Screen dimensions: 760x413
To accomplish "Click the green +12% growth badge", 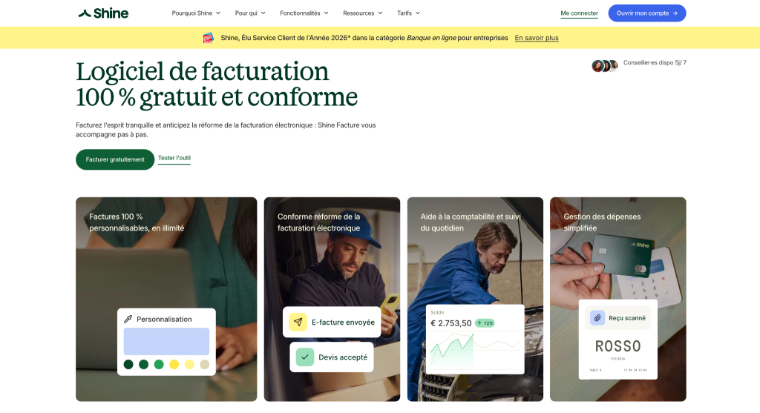I will [485, 323].
